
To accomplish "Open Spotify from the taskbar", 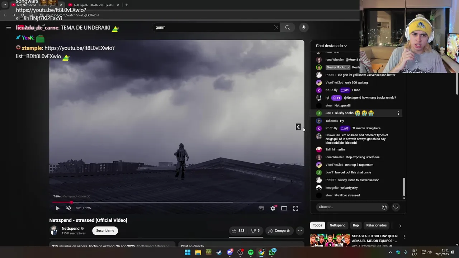I will (251, 252).
